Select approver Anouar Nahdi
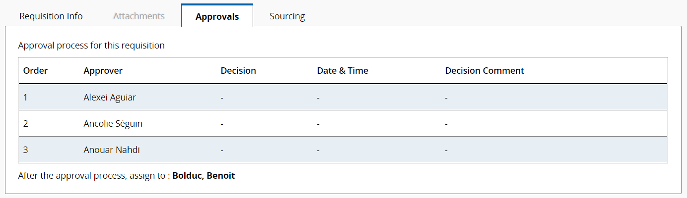 112,149
